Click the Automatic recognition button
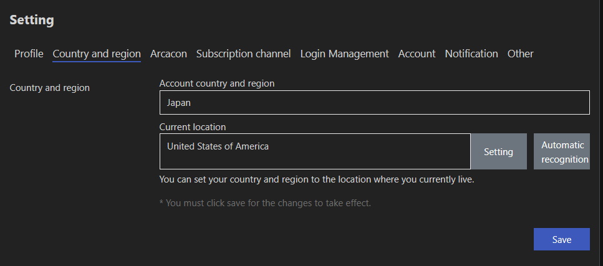Viewport: 603px width, 266px height. click(x=561, y=151)
